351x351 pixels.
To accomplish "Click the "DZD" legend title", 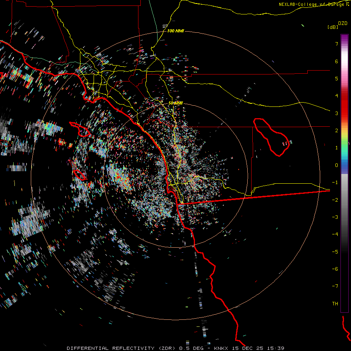I will (343, 23).
